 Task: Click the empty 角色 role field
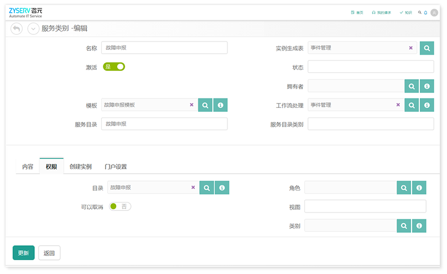pyautogui.click(x=351, y=188)
